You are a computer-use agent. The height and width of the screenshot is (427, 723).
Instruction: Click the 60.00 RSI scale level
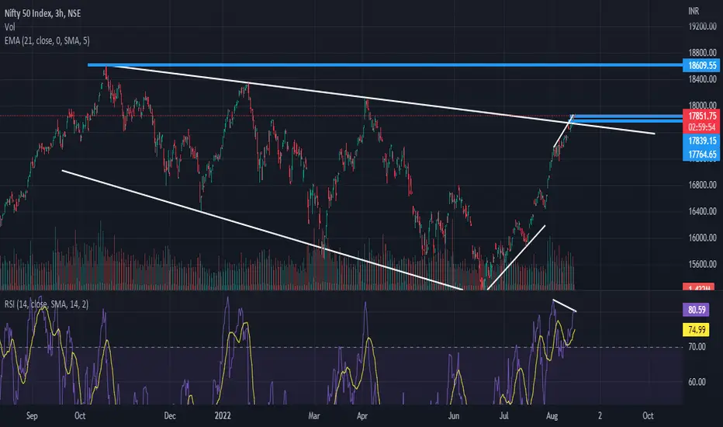pos(697,382)
